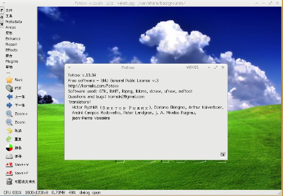Select the W mode button at left edge

pos(2,24)
